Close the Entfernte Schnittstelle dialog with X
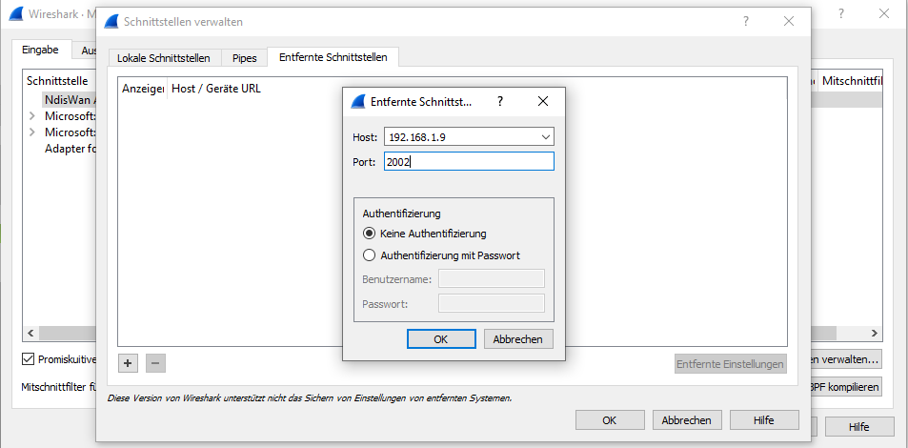This screenshot has height=448, width=908. coord(542,101)
